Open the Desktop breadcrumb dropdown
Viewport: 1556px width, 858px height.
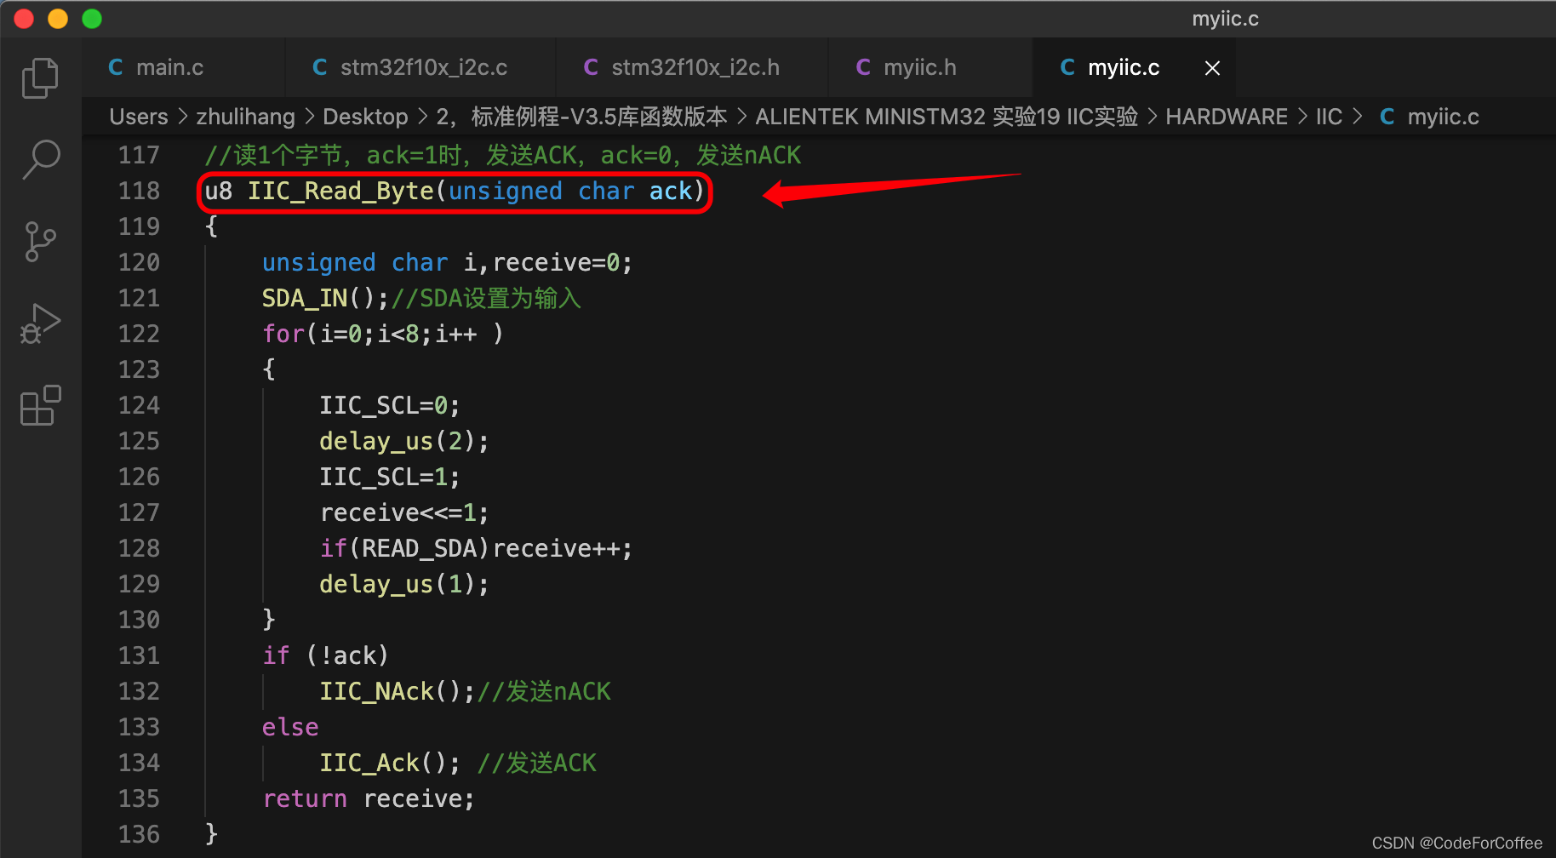point(365,117)
